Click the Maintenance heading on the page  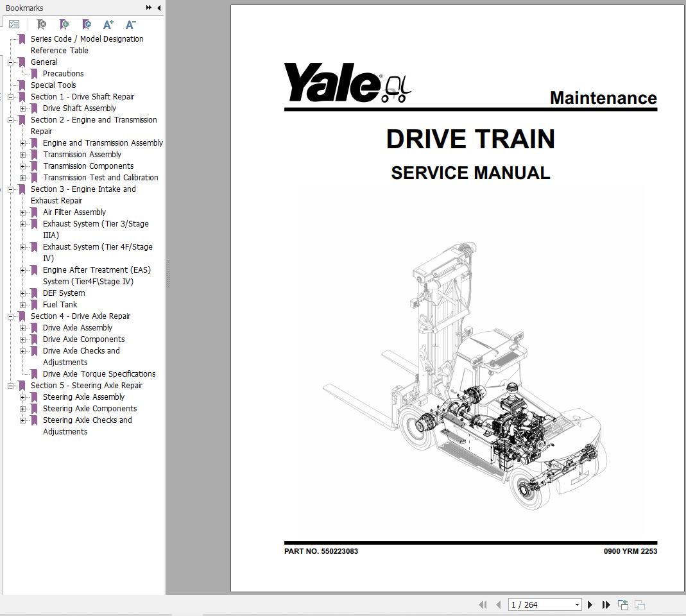[603, 98]
